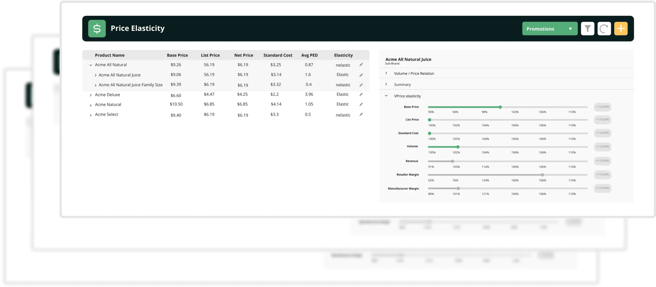
Task: Click the Base Price column header
Action: tap(177, 55)
